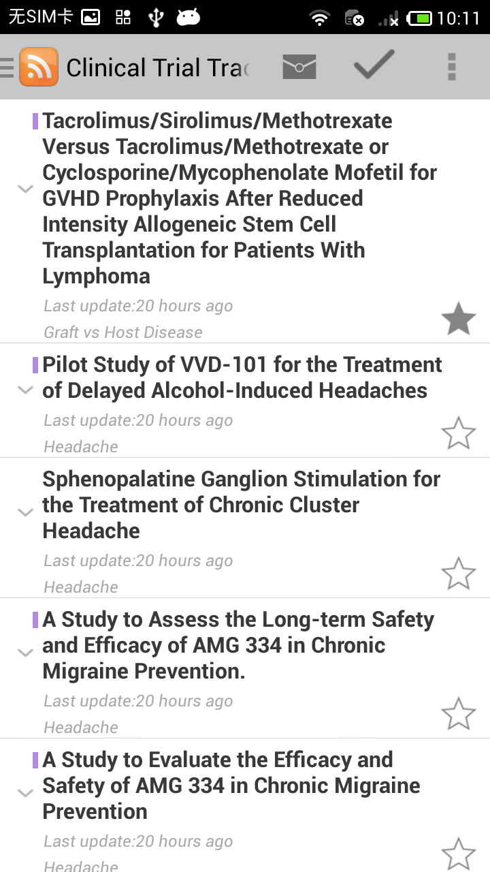
Task: Open the Pilot Study of VVD-101 article
Action: tap(242, 377)
